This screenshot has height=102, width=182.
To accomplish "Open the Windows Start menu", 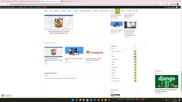I will pyautogui.click(x=73, y=100).
